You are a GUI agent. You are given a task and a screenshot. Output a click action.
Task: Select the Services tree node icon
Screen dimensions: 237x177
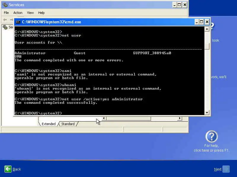pyautogui.click(x=5, y=27)
